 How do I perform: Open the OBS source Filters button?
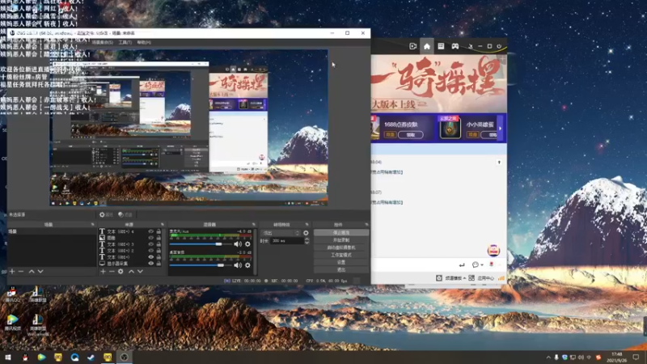click(125, 214)
